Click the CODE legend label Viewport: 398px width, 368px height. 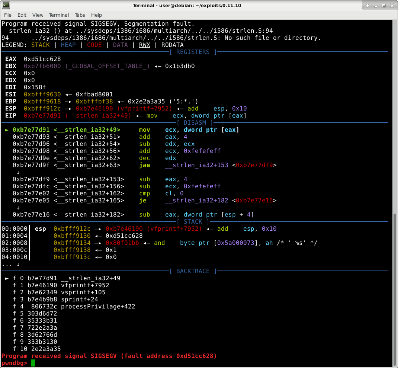94,45
